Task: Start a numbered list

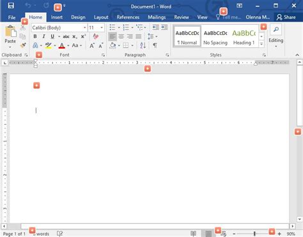Action: click(x=126, y=27)
